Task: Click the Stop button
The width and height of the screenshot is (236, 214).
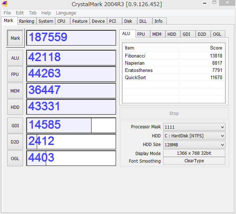Action: [174, 113]
